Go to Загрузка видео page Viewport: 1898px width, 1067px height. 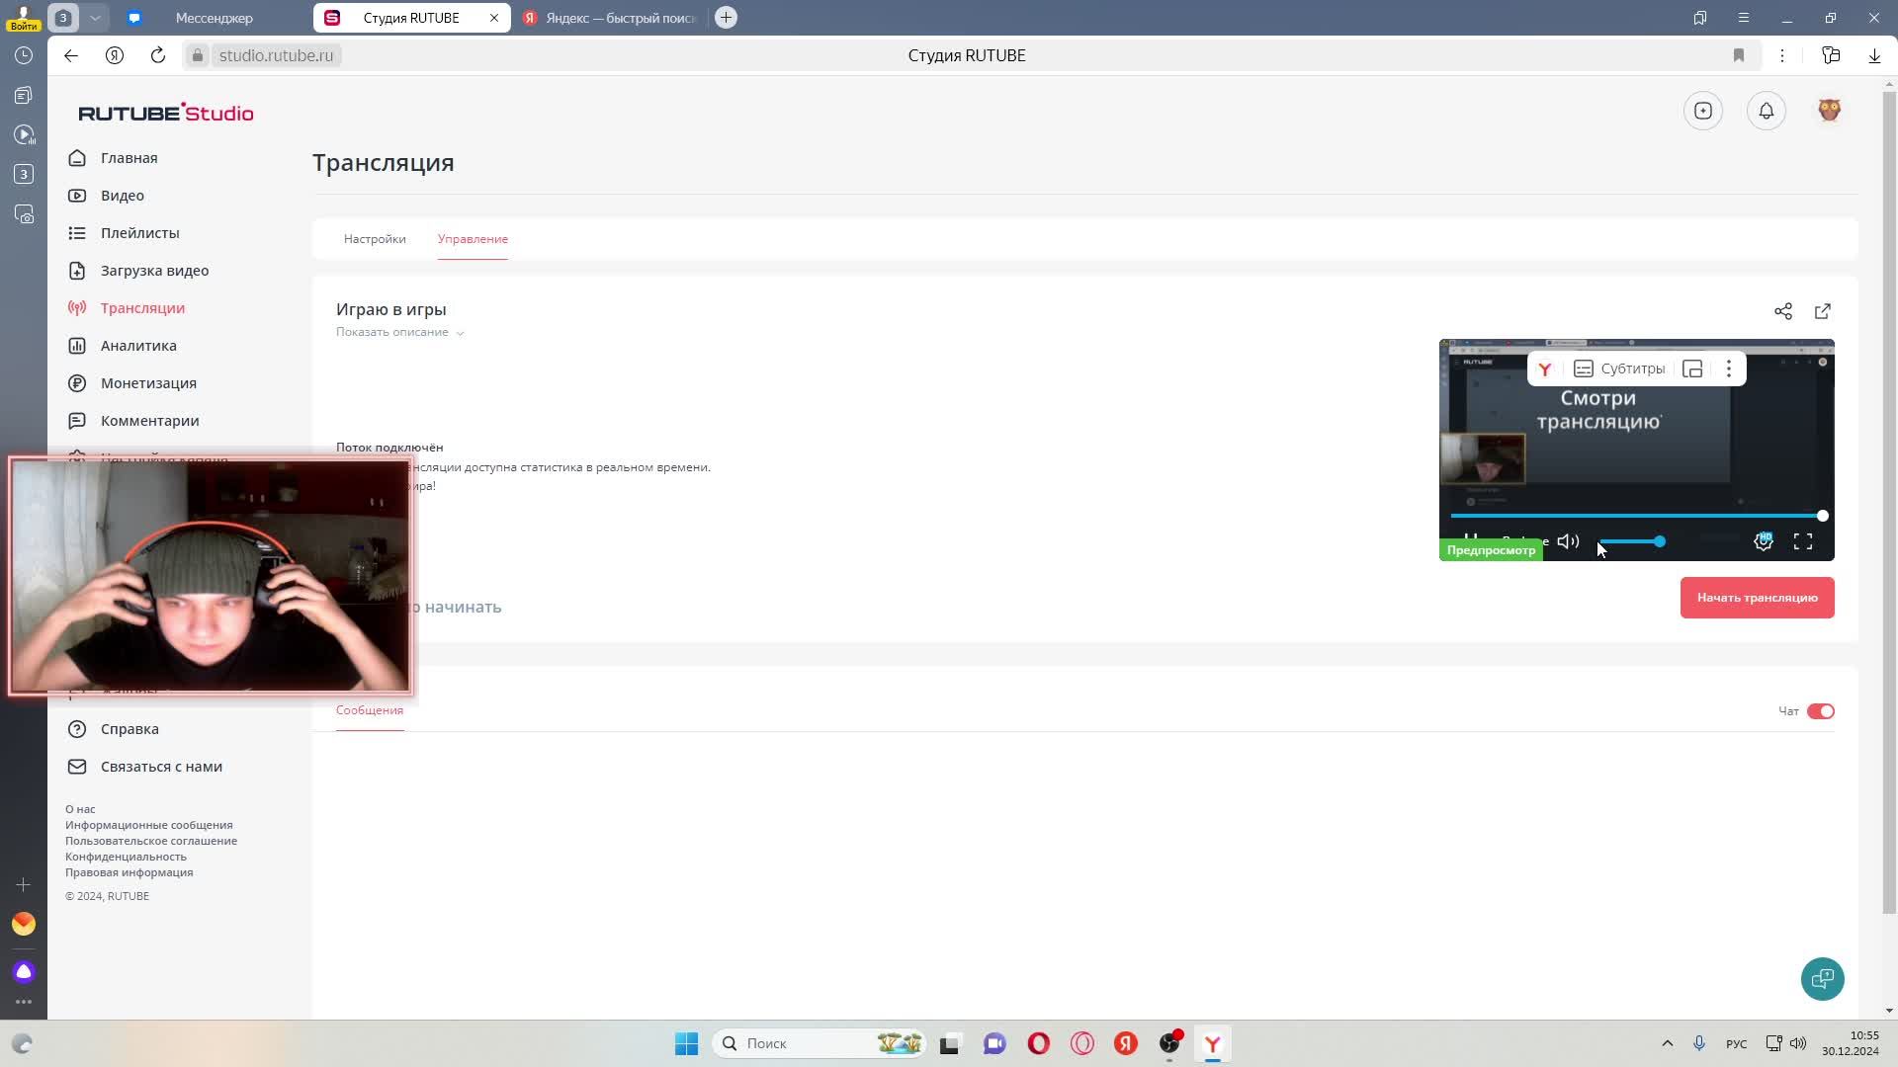click(154, 271)
